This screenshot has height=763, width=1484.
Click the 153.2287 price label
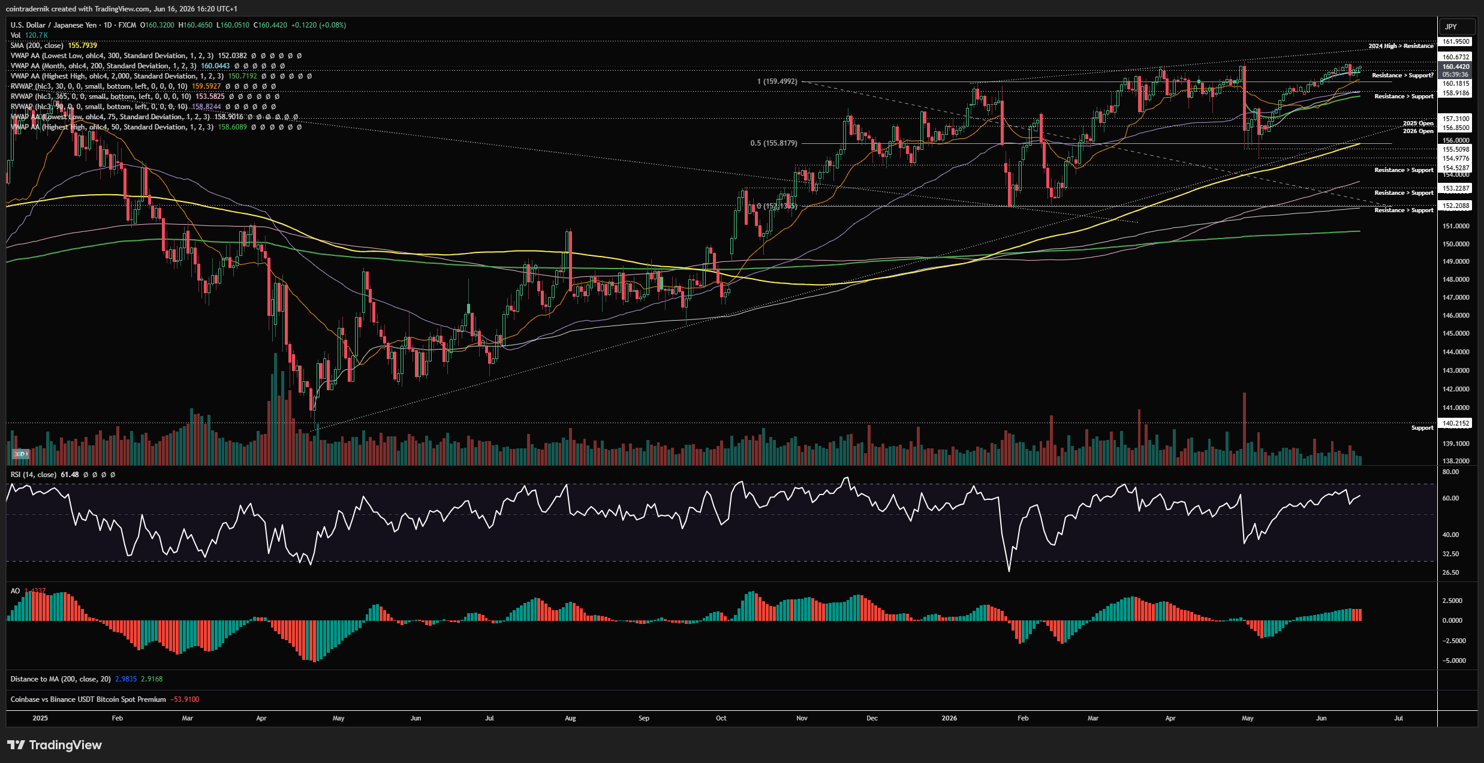click(x=1456, y=188)
